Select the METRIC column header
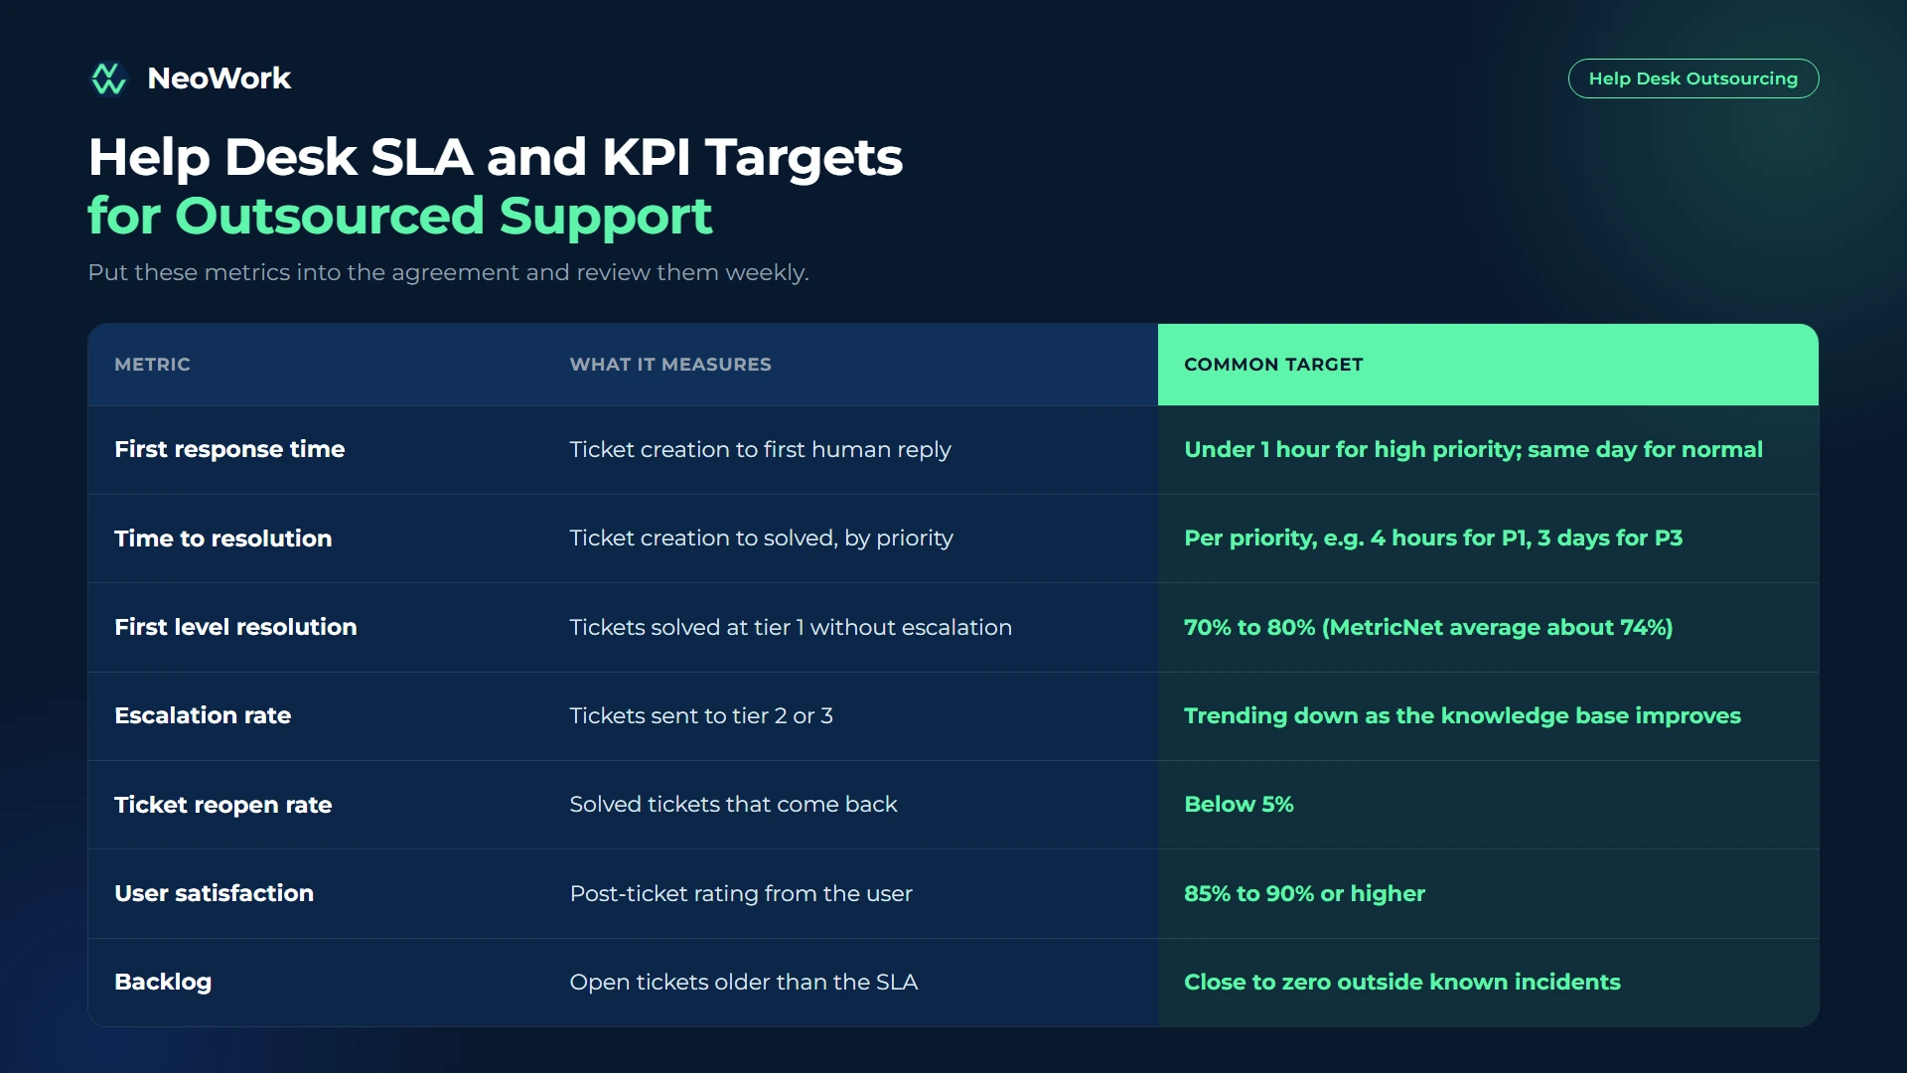Screen dimensions: 1907x1073 152,365
